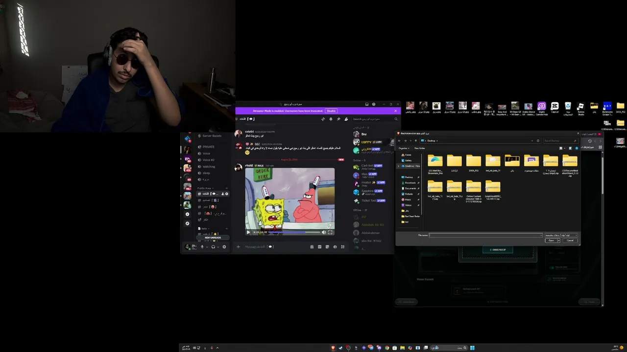Open address bar history dropdown in file dialog
The height and width of the screenshot is (352, 627).
click(x=532, y=141)
